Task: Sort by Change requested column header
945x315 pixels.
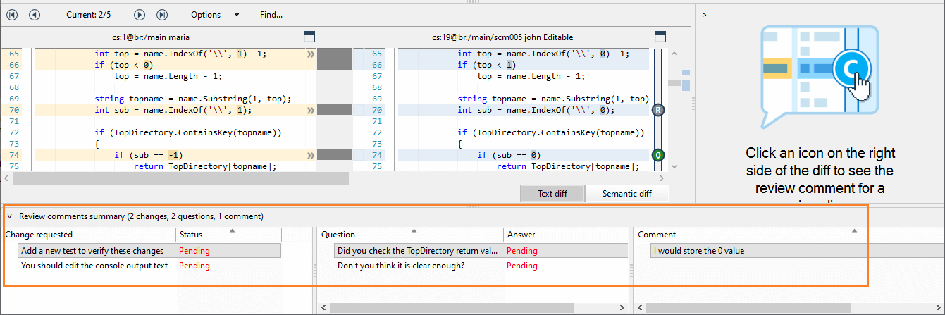Action: (x=89, y=235)
